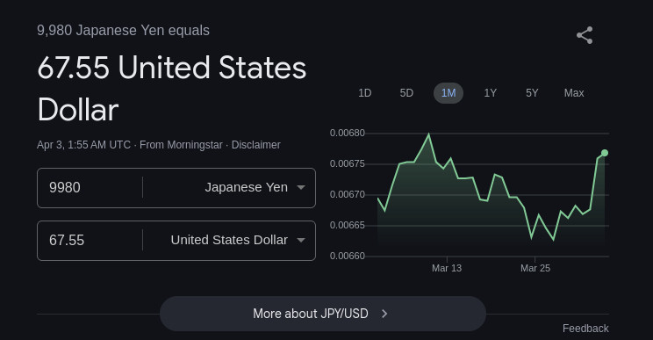Show the 1Y chart range

tap(490, 93)
